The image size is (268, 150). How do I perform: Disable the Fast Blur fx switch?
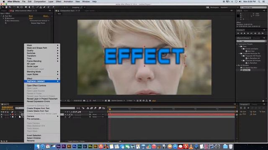(3, 16)
